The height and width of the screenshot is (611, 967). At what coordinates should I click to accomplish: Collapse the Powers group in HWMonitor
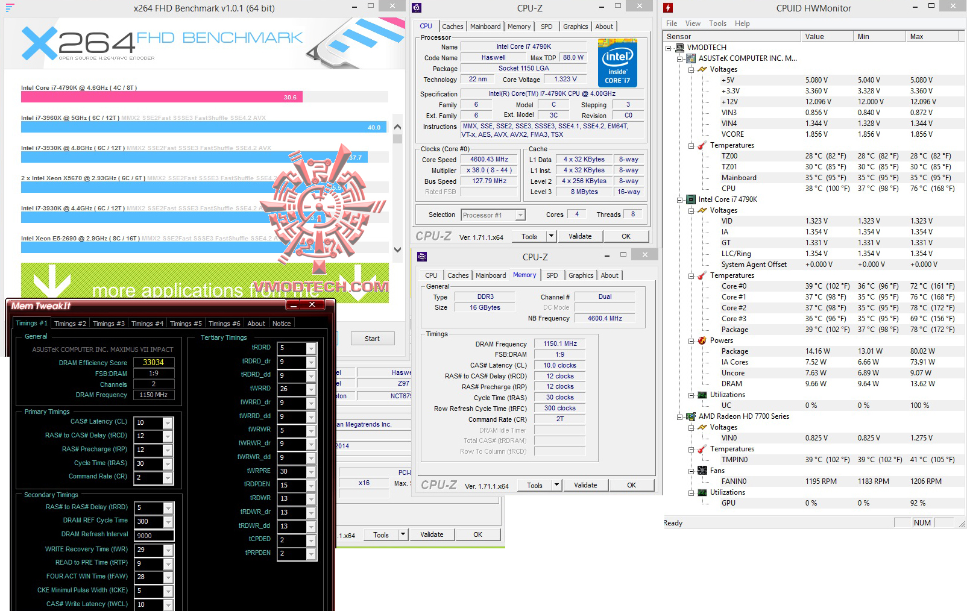click(x=691, y=340)
